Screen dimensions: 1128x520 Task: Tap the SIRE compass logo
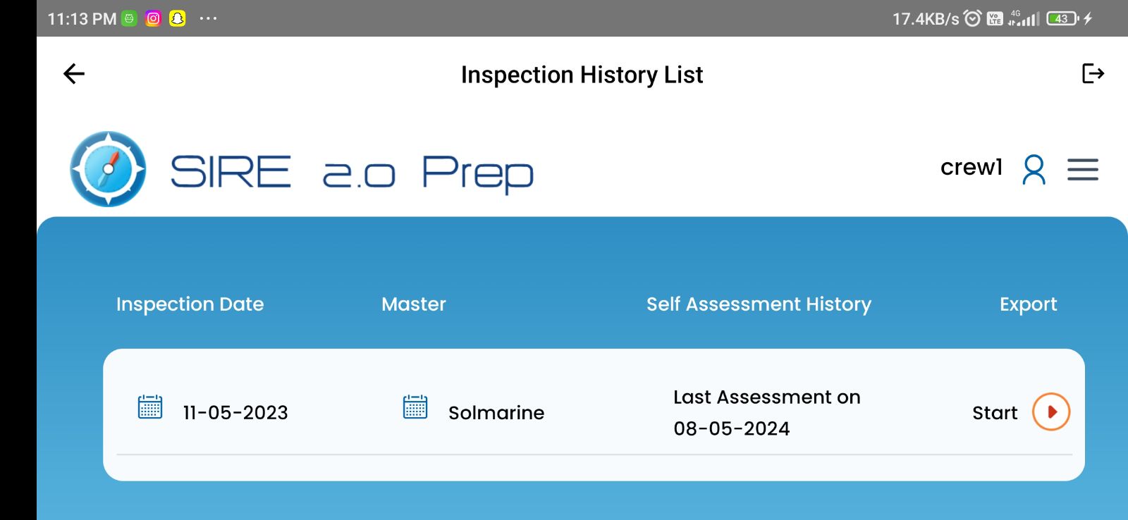pyautogui.click(x=108, y=169)
